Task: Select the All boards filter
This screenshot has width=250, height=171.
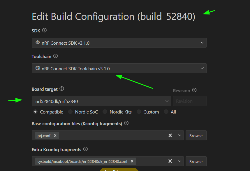Action: click(166, 112)
